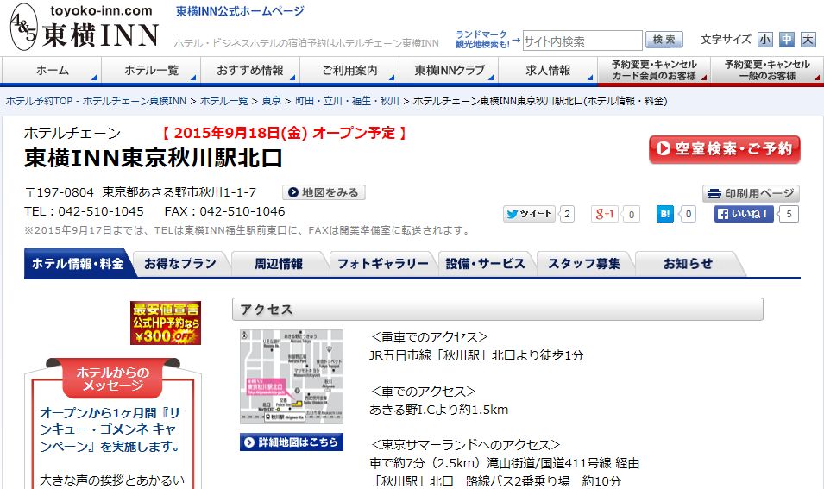Click the TEL：042-510-1045 text
The height and width of the screenshot is (489, 824).
point(84,211)
